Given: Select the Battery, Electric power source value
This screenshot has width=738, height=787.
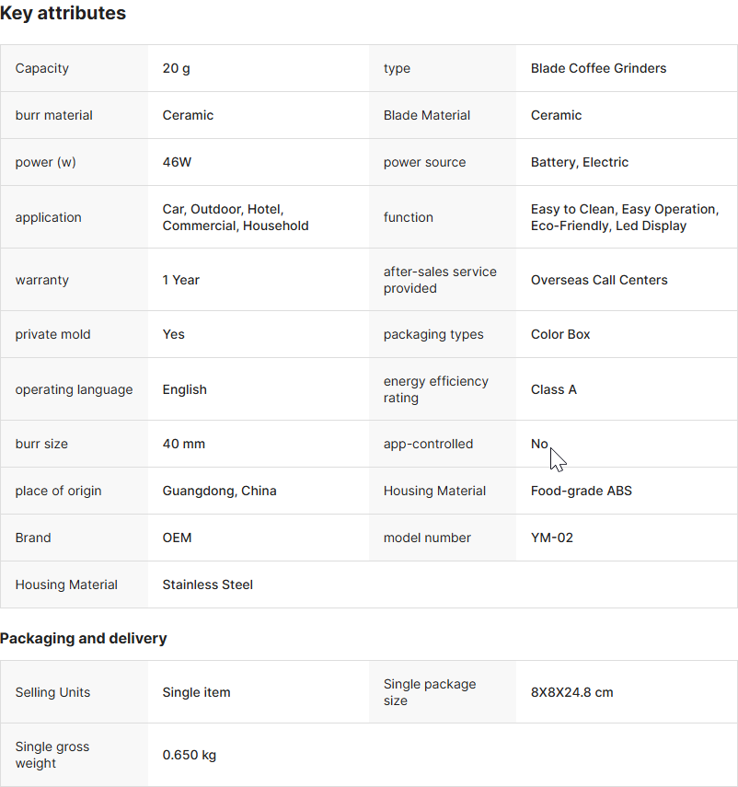Looking at the screenshot, I should coord(580,162).
